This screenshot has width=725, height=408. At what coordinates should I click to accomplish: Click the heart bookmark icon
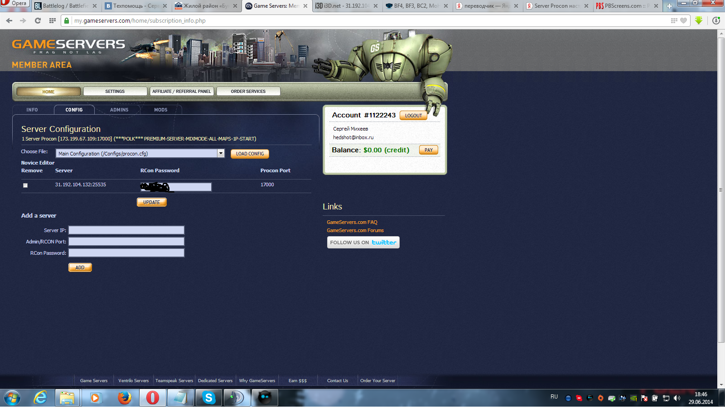click(x=684, y=20)
